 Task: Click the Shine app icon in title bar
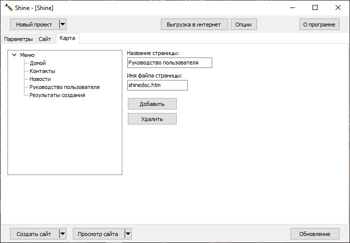pyautogui.click(x=7, y=7)
